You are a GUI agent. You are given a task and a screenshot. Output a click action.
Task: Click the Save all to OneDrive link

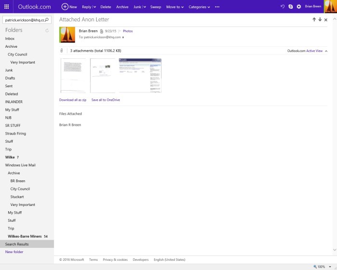[105, 100]
